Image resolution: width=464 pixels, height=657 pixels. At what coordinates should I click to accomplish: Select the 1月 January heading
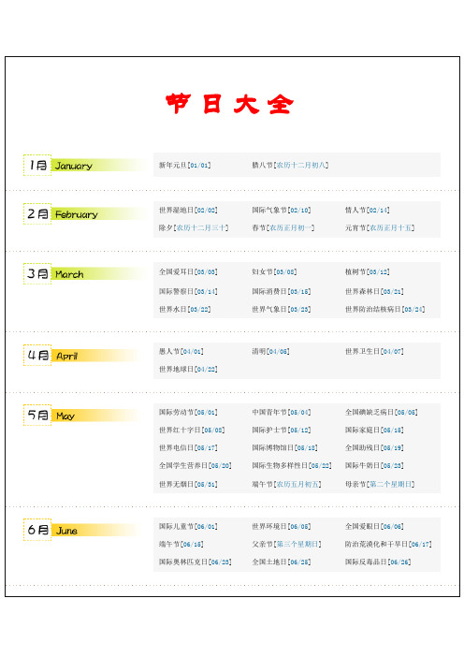click(x=84, y=165)
